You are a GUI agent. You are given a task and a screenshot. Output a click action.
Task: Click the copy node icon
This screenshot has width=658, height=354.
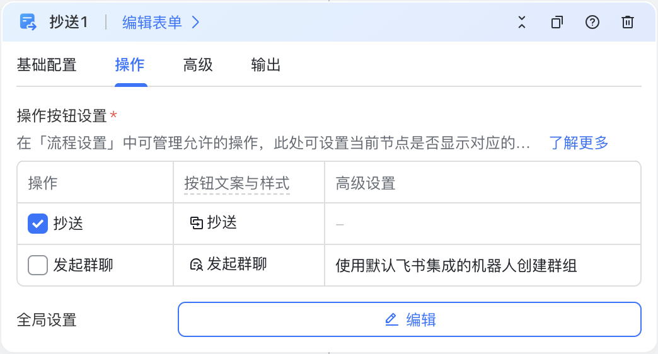click(557, 22)
